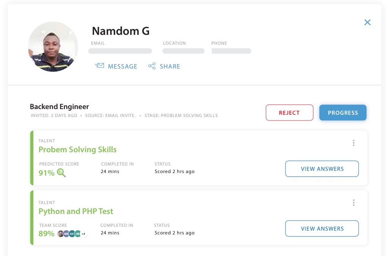Close the candidate profile panel
This screenshot has height=256, width=386.
367,22
